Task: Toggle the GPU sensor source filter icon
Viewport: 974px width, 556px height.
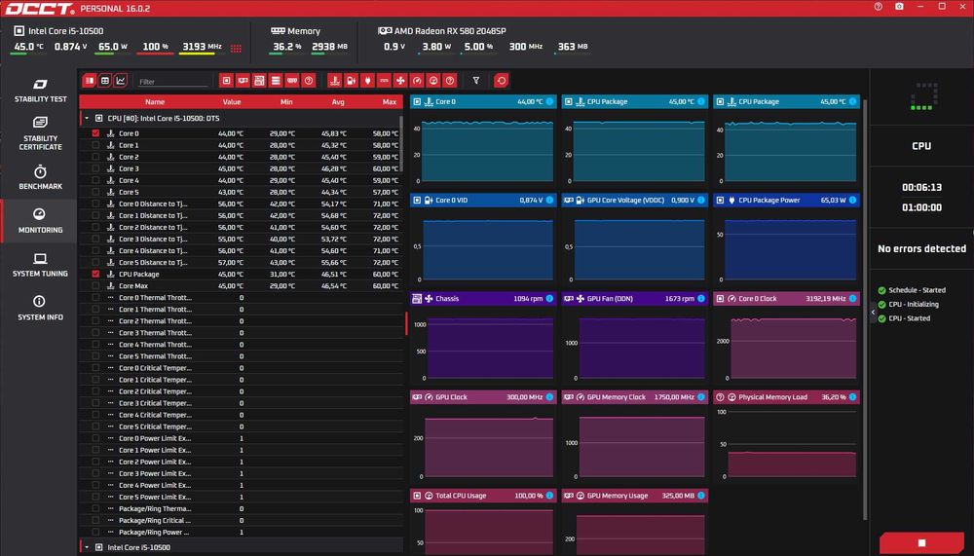Action: (x=243, y=81)
